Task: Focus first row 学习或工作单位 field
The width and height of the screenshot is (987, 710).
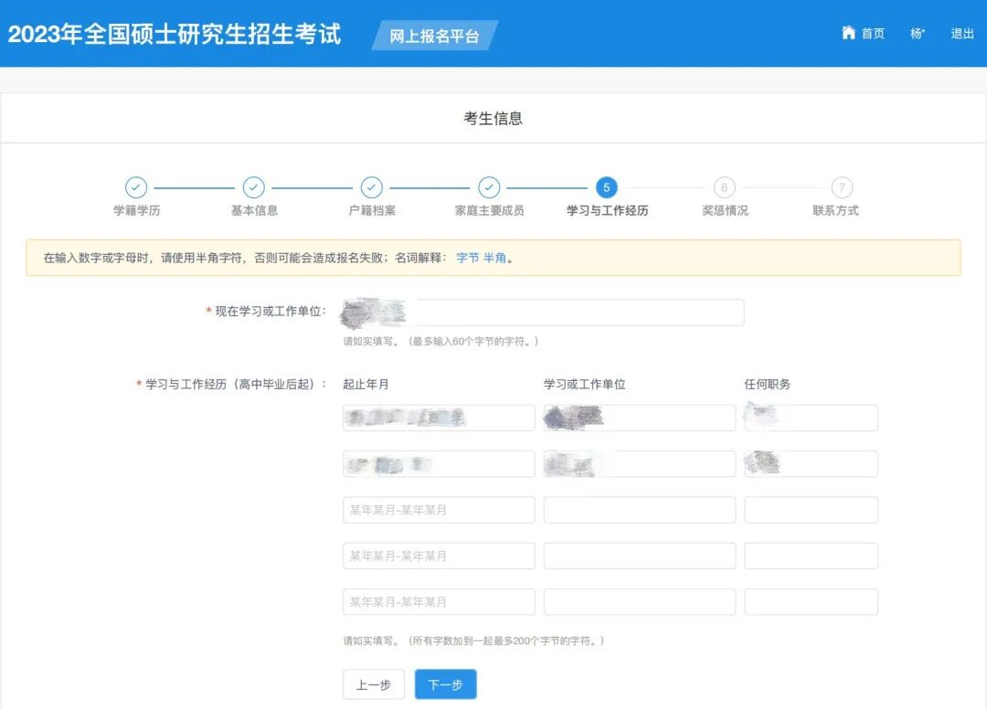Action: [640, 418]
